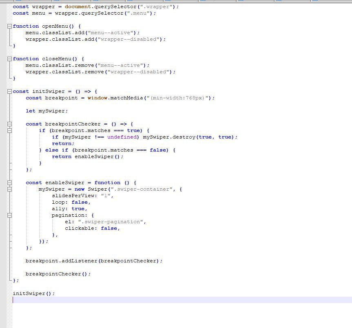Click the final 'initSwiper();' call line
Image resolution: width=352 pixels, height=328 pixels.
(34, 293)
